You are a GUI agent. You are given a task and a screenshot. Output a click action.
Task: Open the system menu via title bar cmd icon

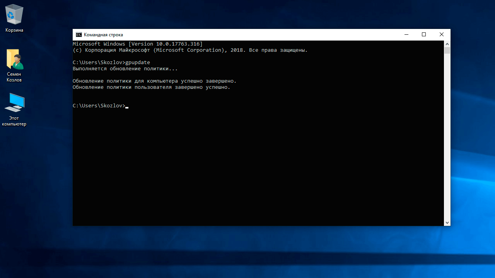[79, 35]
